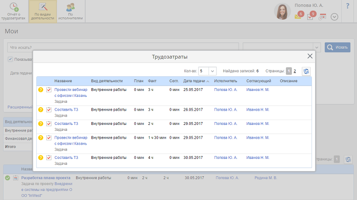
Task: Toggle the Показывать checkbox under search
Action: (10, 59)
